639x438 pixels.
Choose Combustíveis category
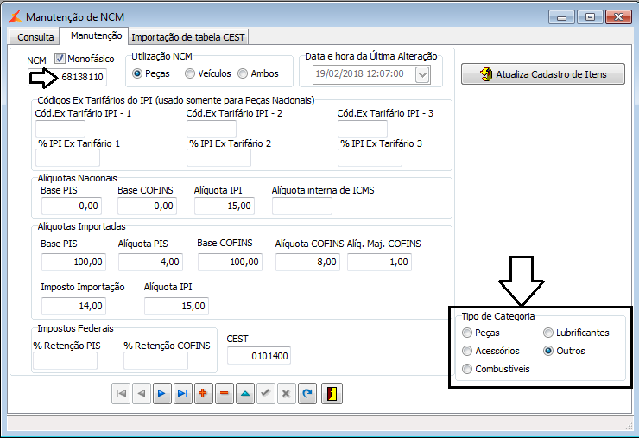click(467, 369)
